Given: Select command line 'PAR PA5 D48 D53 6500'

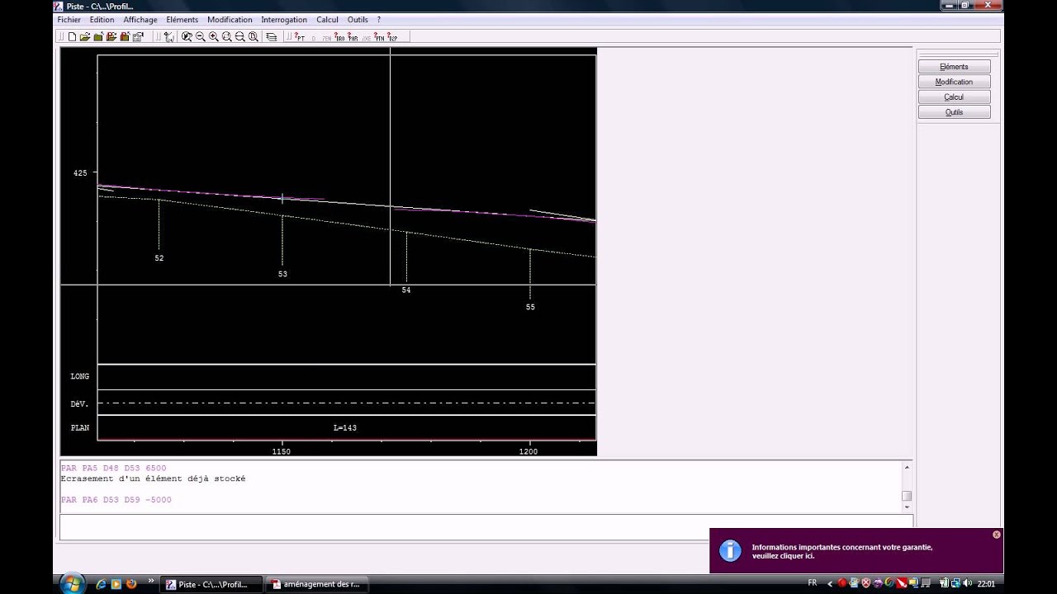Looking at the screenshot, I should pos(113,468).
